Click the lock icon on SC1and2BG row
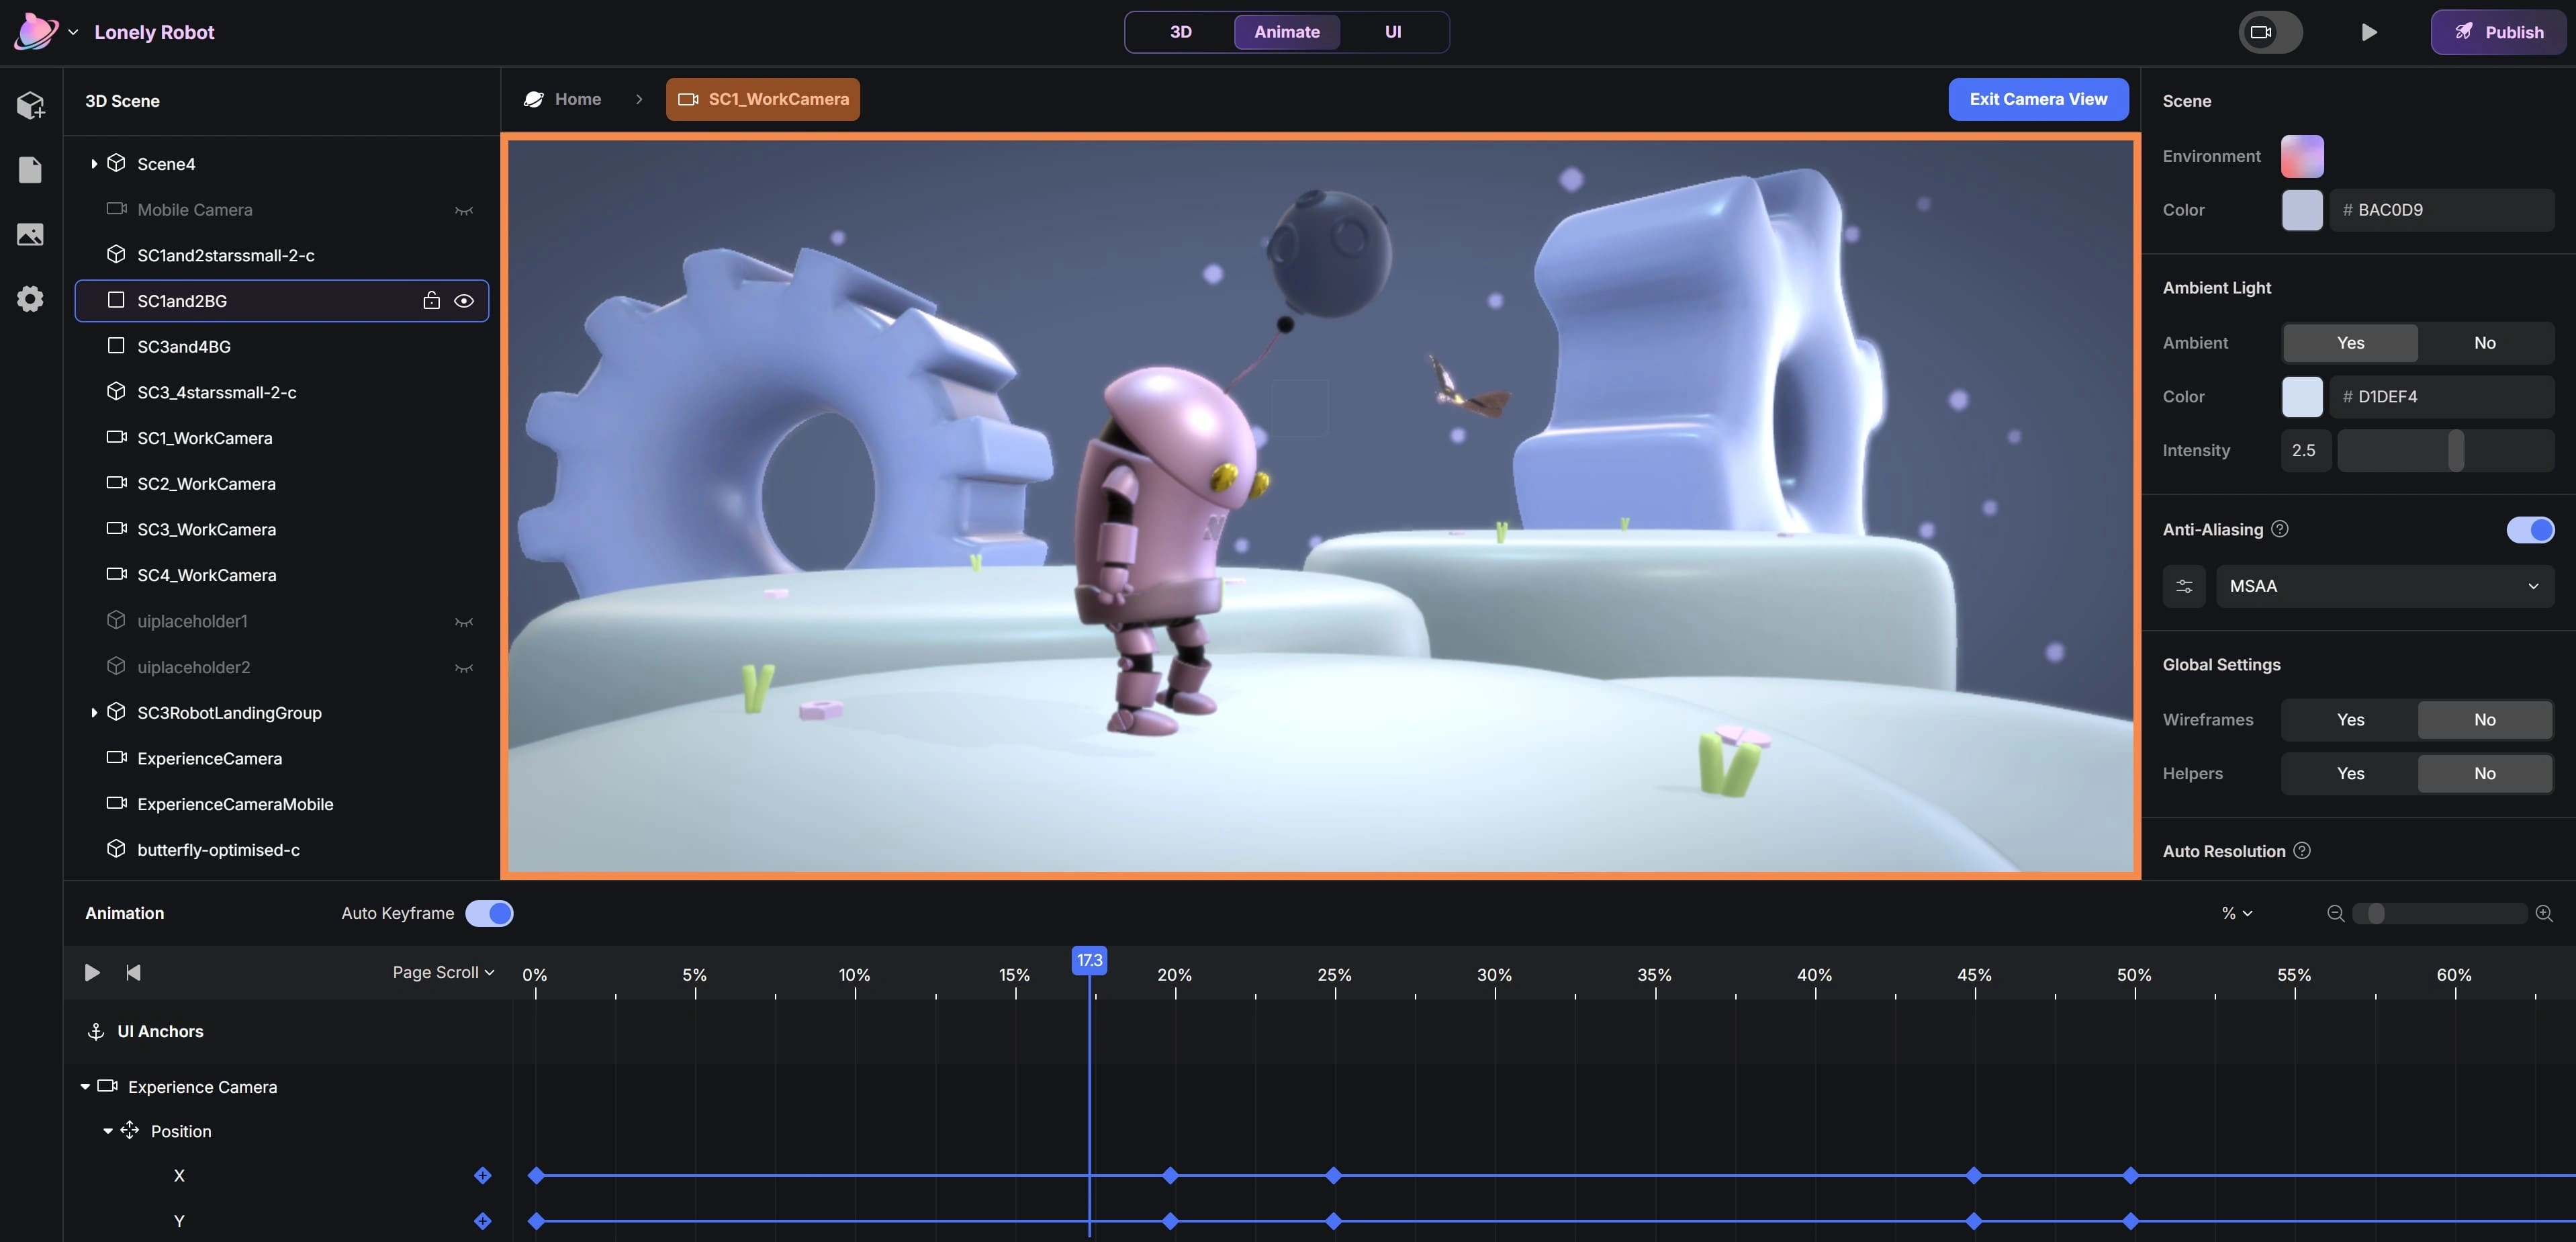 pyautogui.click(x=431, y=300)
